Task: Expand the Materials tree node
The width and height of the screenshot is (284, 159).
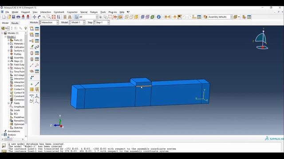Action: tap(8, 44)
